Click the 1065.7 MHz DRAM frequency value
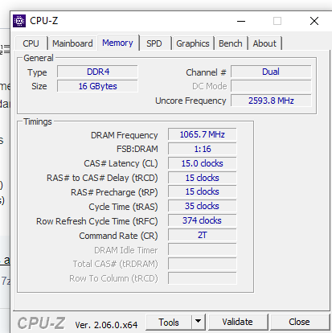This screenshot has height=333, width=332. tap(203, 134)
